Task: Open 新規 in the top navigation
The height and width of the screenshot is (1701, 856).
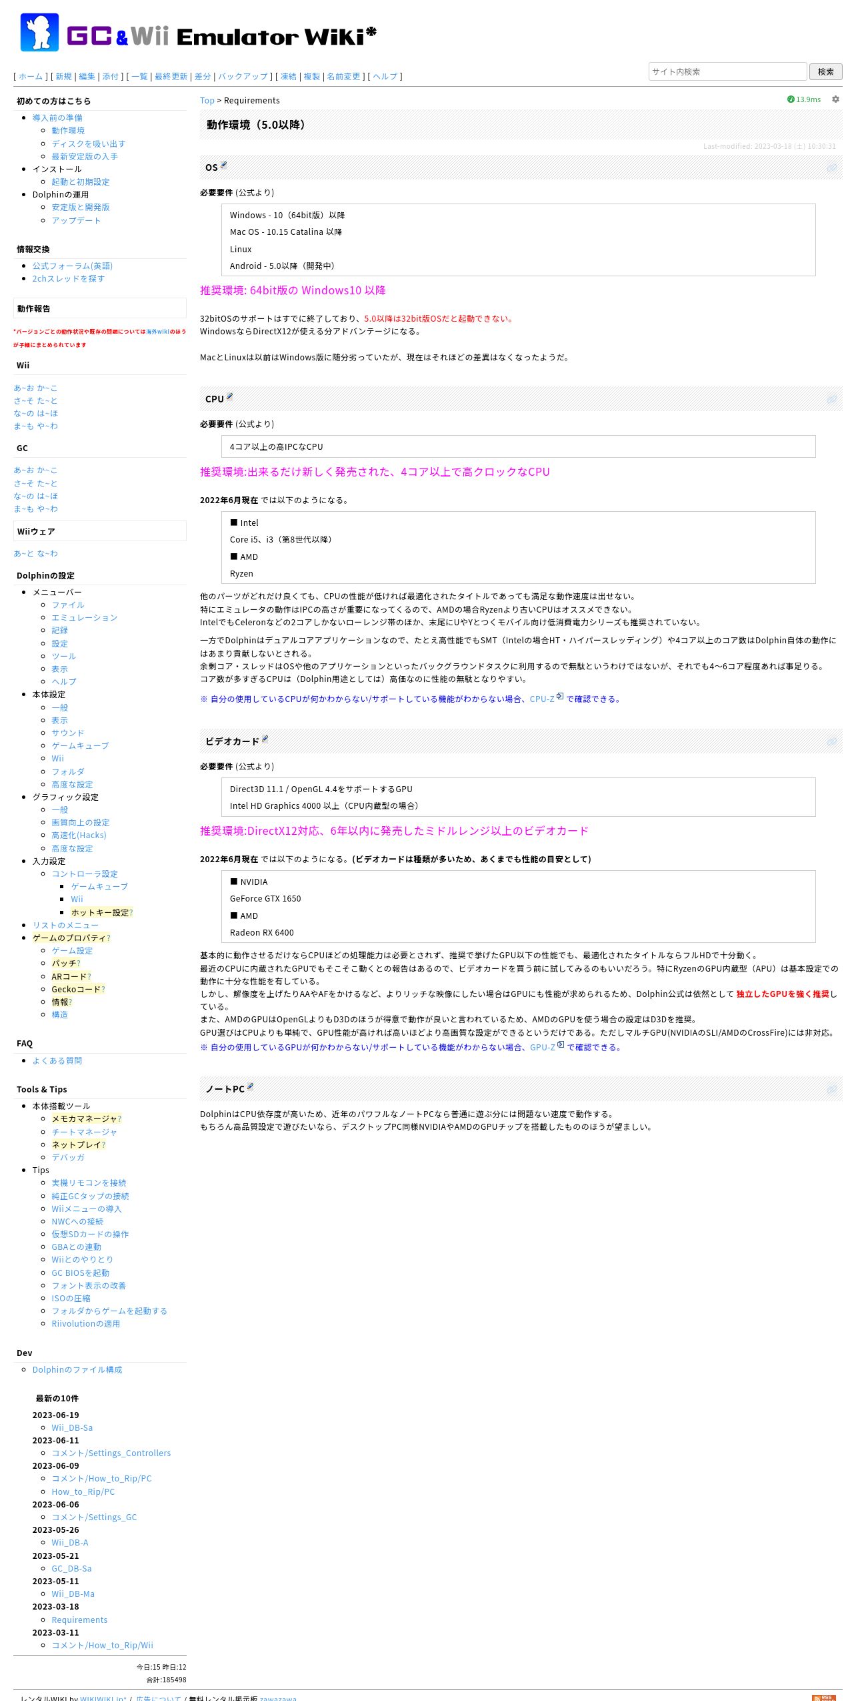Action: 63,77
